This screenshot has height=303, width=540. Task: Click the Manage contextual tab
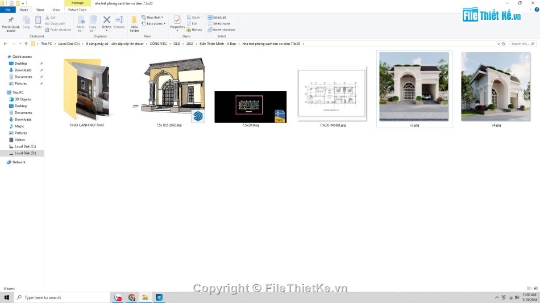tap(77, 3)
